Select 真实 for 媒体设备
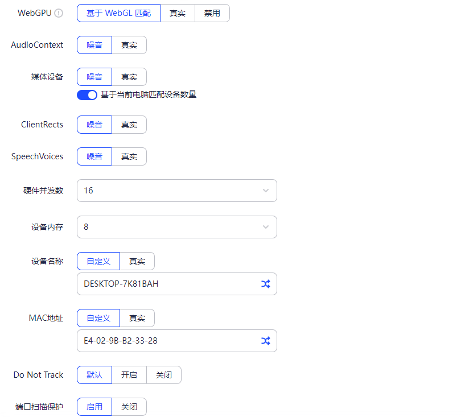Viewport: 465px width, 417px height. pyautogui.click(x=129, y=77)
